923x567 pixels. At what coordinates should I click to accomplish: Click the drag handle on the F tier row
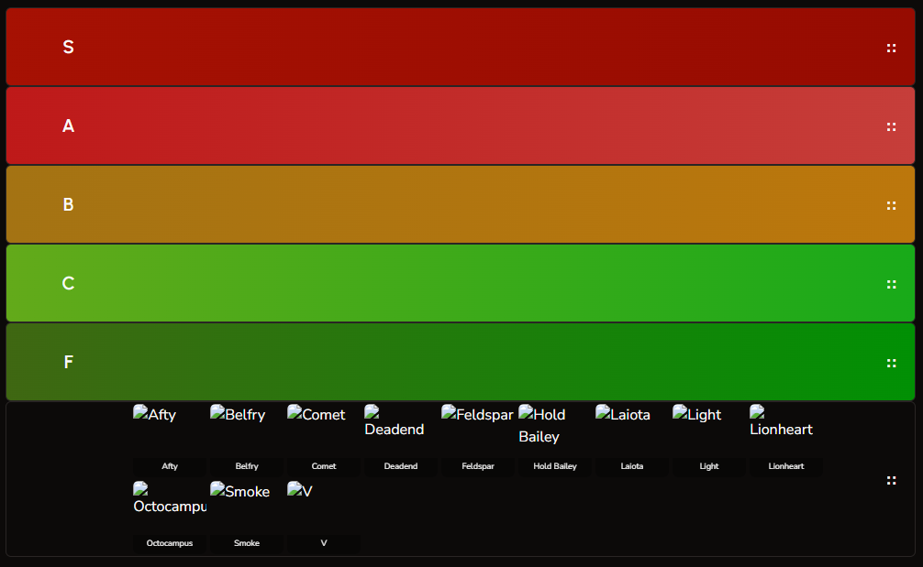pyautogui.click(x=891, y=363)
